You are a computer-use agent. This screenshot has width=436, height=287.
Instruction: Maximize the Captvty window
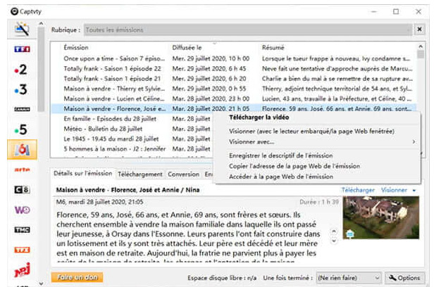pos(396,11)
